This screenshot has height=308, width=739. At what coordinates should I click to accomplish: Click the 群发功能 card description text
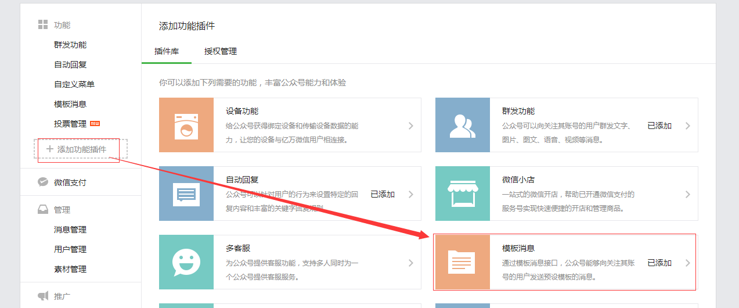pyautogui.click(x=568, y=132)
